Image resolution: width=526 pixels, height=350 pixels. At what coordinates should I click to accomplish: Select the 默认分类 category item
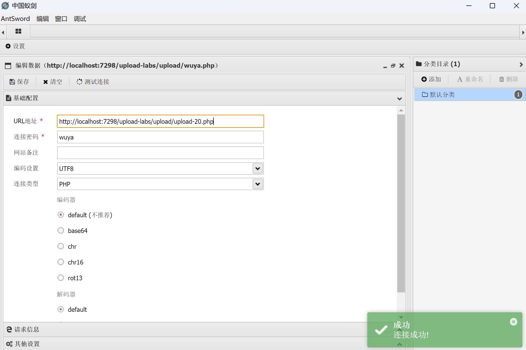(442, 95)
